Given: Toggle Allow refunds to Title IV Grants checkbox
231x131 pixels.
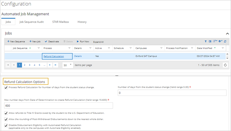Looking at the screenshot, I should tap(6, 113).
